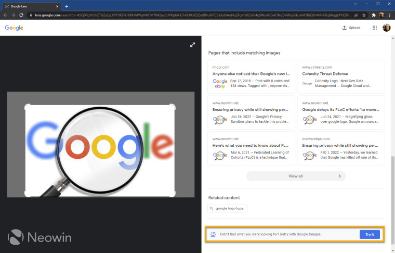The height and width of the screenshot is (253, 395).
Task: Click View all button
Action: [296, 176]
